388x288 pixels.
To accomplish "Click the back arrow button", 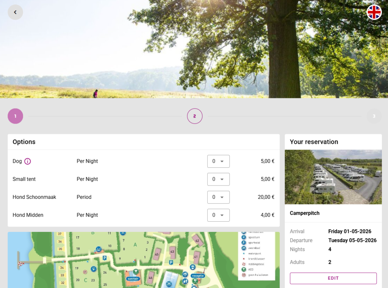I will point(15,12).
